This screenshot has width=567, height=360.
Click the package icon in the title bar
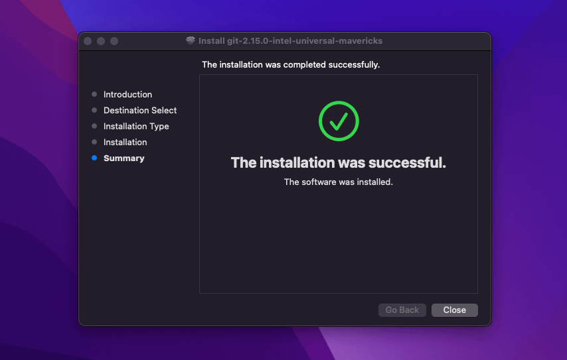click(191, 41)
